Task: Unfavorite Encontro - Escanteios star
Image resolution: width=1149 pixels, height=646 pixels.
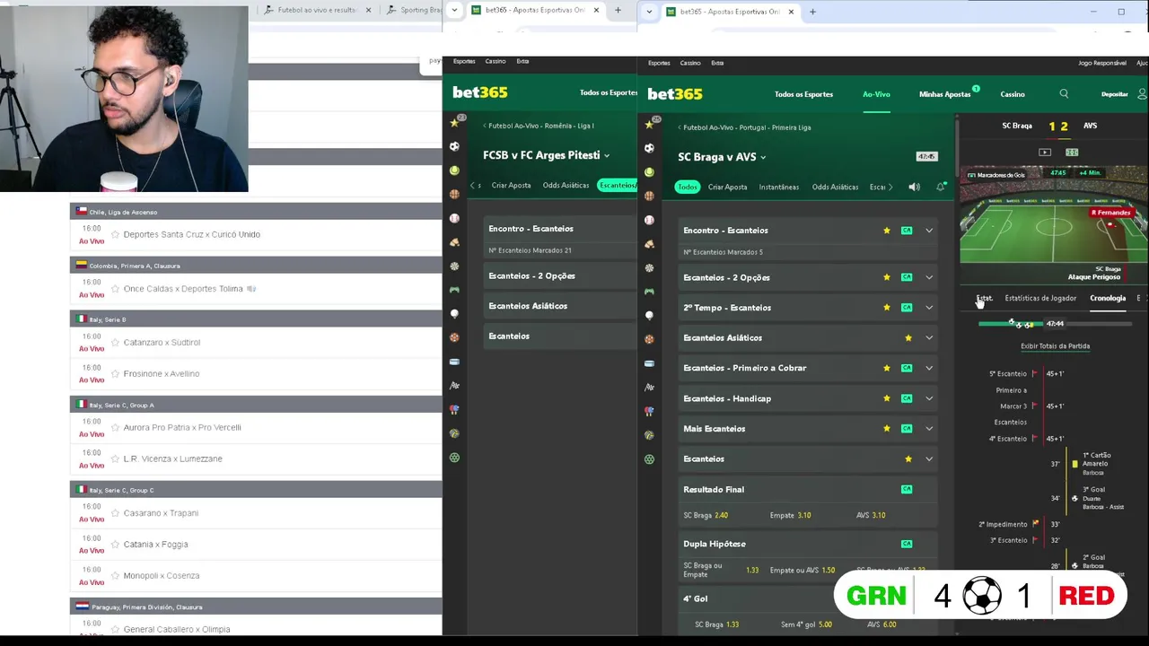Action: coord(887,231)
